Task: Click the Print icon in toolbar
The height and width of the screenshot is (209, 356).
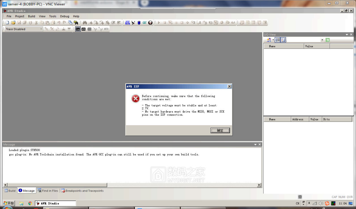Action: pyautogui.click(x=53, y=22)
